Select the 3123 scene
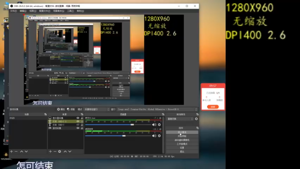This screenshot has height=169, width=300. (28, 118)
